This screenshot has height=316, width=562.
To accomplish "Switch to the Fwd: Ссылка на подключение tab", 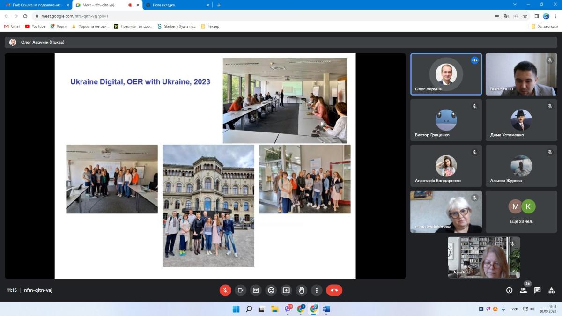I will click(35, 5).
